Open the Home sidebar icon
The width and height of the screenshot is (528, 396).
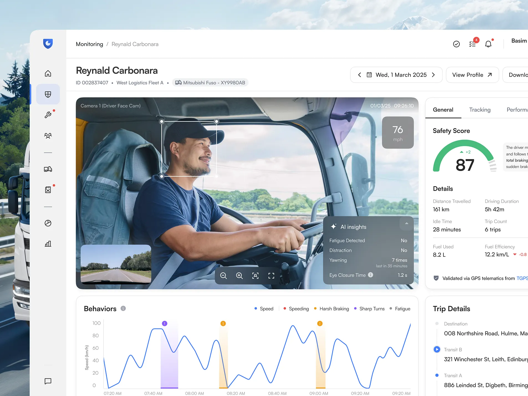[48, 73]
